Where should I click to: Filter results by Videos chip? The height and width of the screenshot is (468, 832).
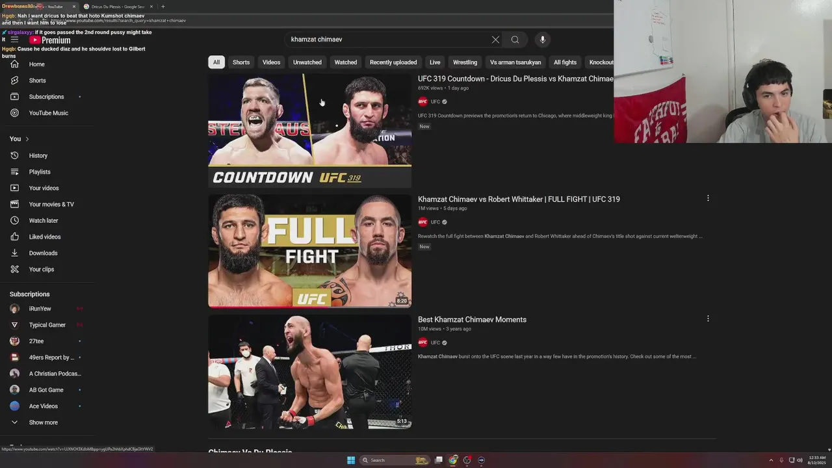[x=272, y=62]
